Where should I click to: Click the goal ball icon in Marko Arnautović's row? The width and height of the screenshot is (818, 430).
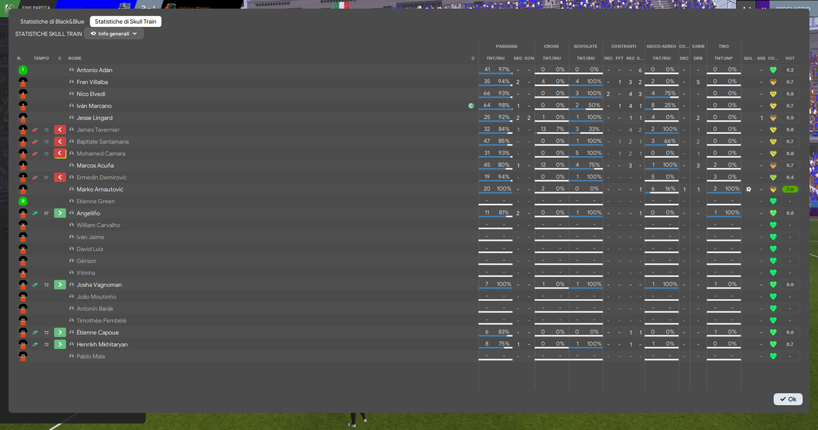[x=748, y=189]
